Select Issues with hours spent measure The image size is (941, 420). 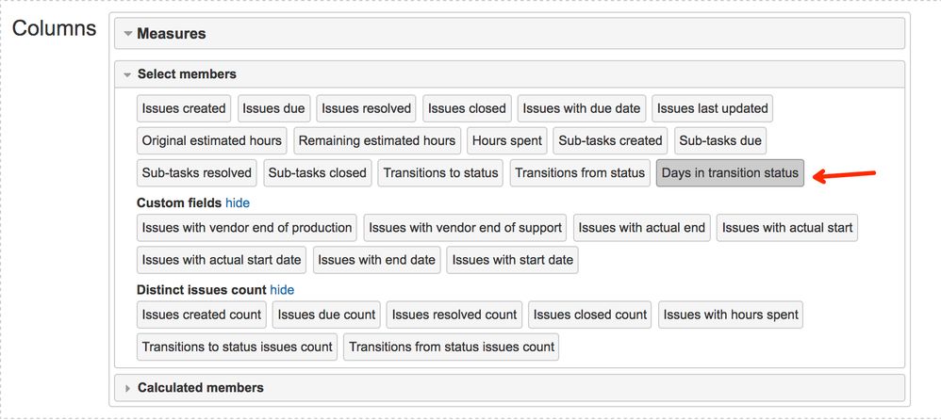coord(731,315)
